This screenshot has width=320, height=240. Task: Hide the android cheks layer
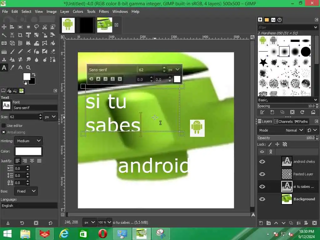coord(262,162)
